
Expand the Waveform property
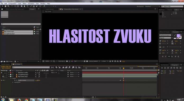coord(13,82)
